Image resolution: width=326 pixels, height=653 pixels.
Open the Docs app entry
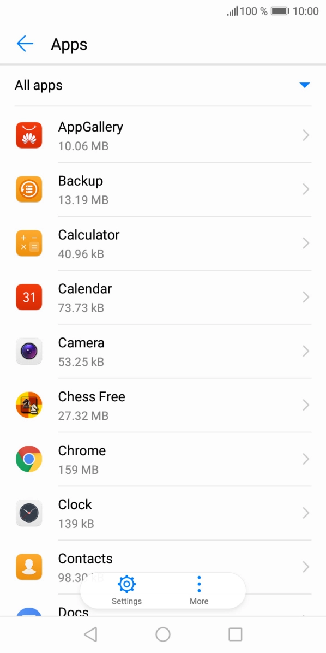tap(73, 613)
